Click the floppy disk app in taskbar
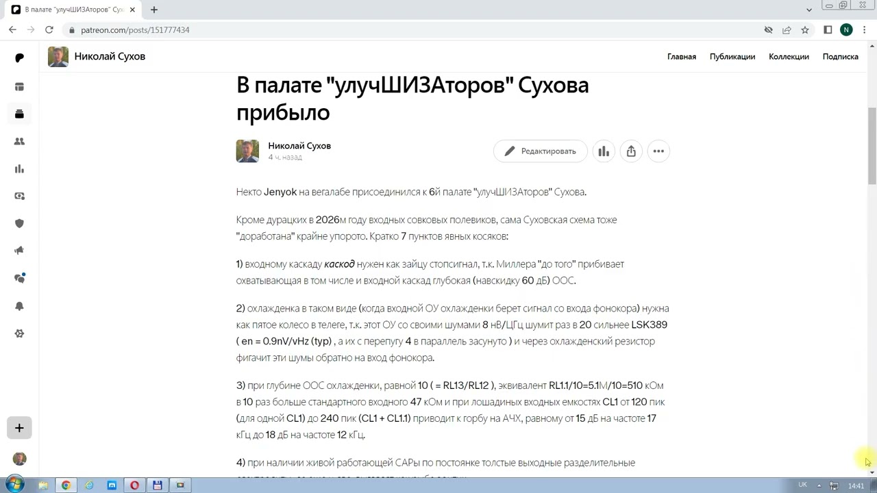Screen dimensions: 877x493 pyautogui.click(x=157, y=485)
